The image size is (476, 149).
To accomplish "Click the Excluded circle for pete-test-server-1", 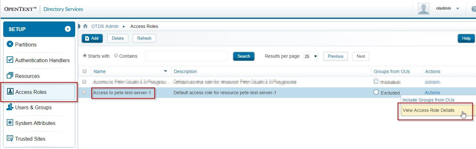I will tap(376, 92).
